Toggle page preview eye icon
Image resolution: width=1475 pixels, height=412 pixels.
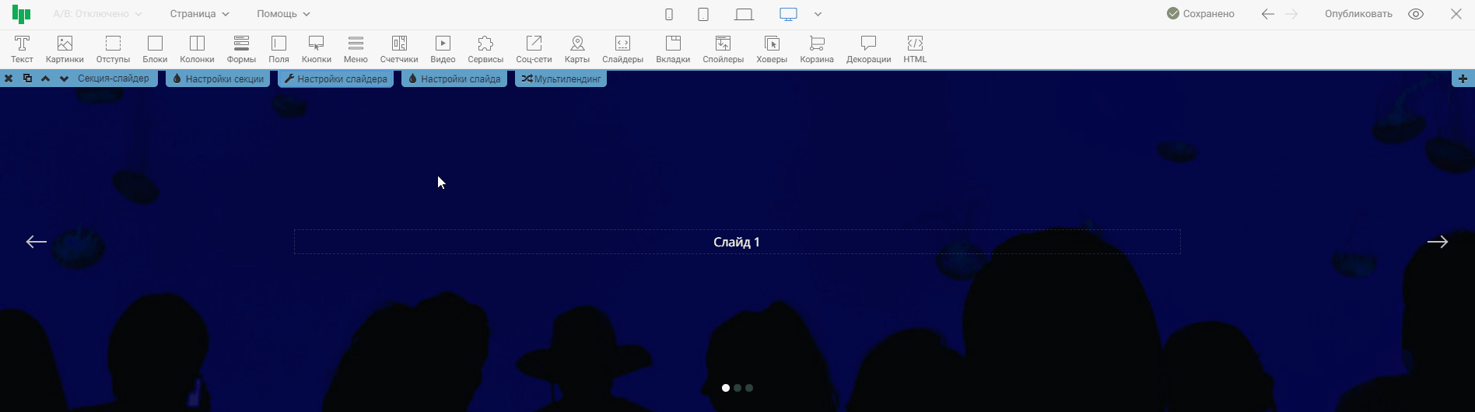[1416, 14]
